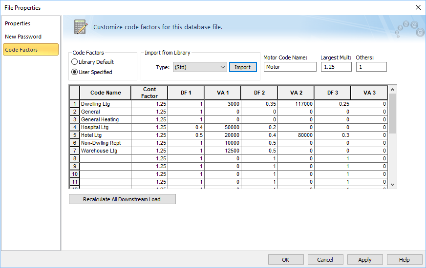Close the File Properties dialog
This screenshot has width=426, height=268.
[x=418, y=7]
